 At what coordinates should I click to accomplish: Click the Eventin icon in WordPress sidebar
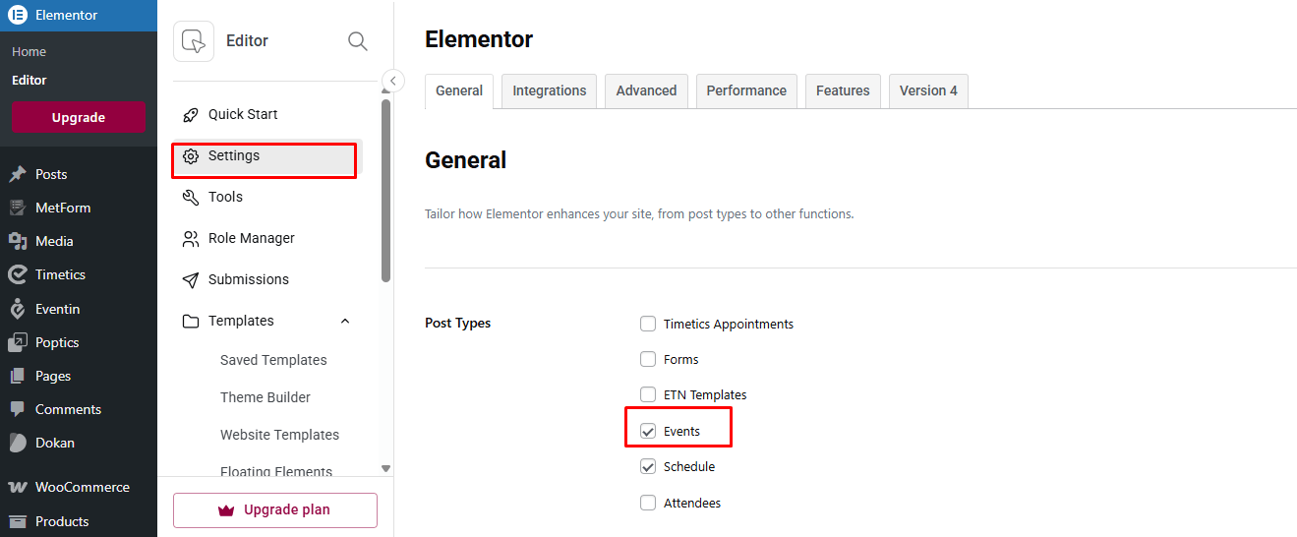click(x=18, y=309)
